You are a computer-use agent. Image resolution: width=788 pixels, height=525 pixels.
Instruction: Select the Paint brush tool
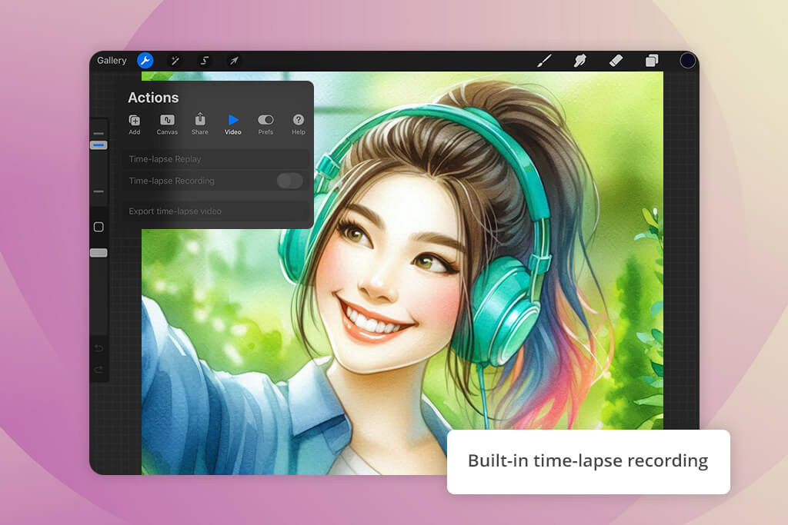[x=544, y=61]
